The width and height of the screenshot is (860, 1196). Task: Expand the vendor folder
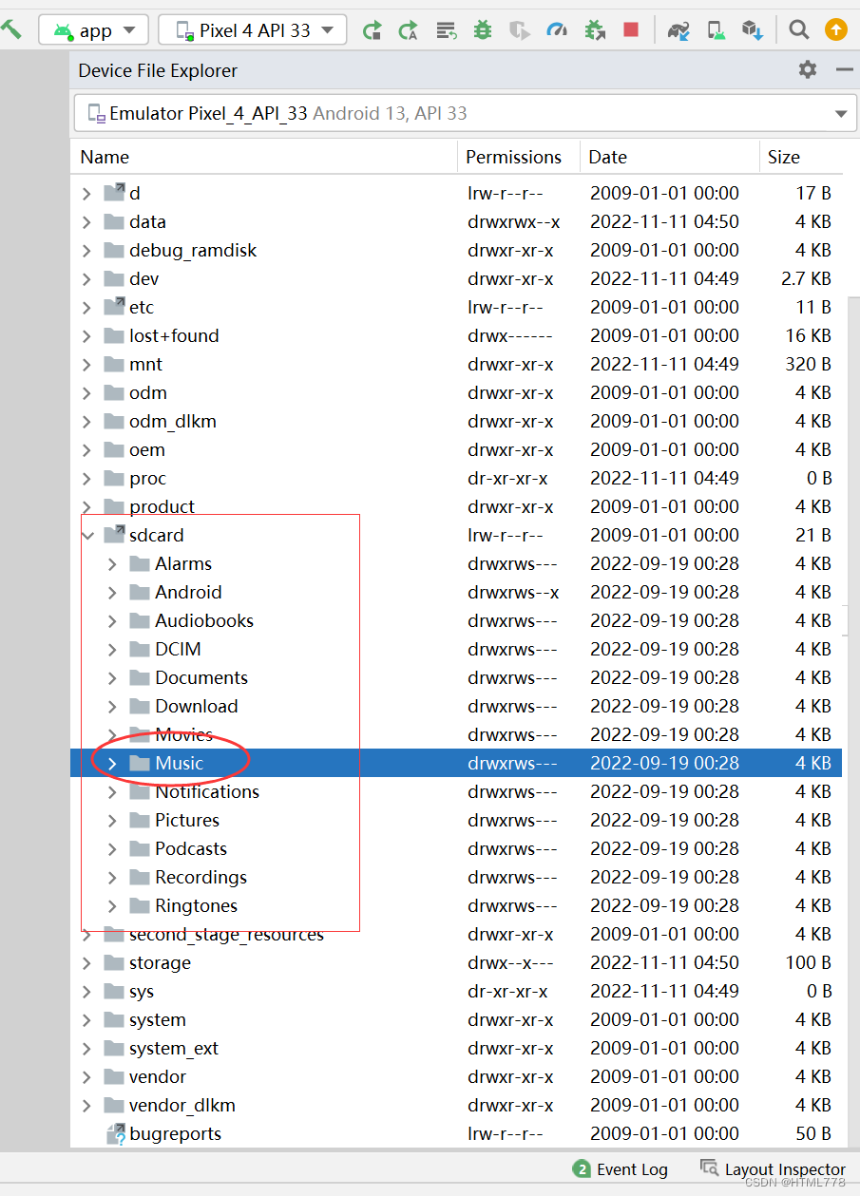click(x=87, y=1077)
